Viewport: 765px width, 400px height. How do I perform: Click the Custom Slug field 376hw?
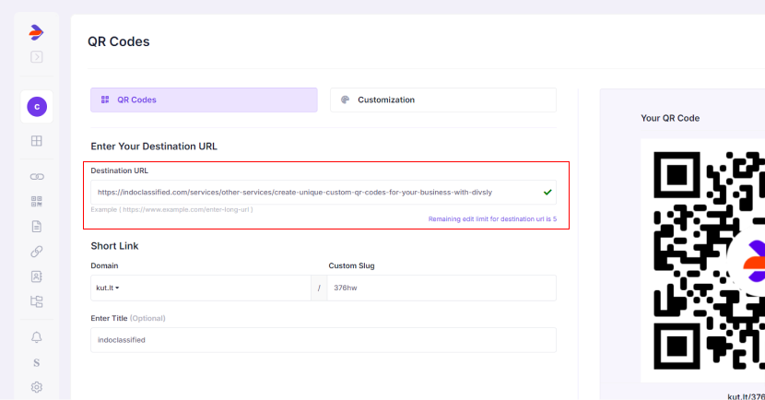pos(441,288)
